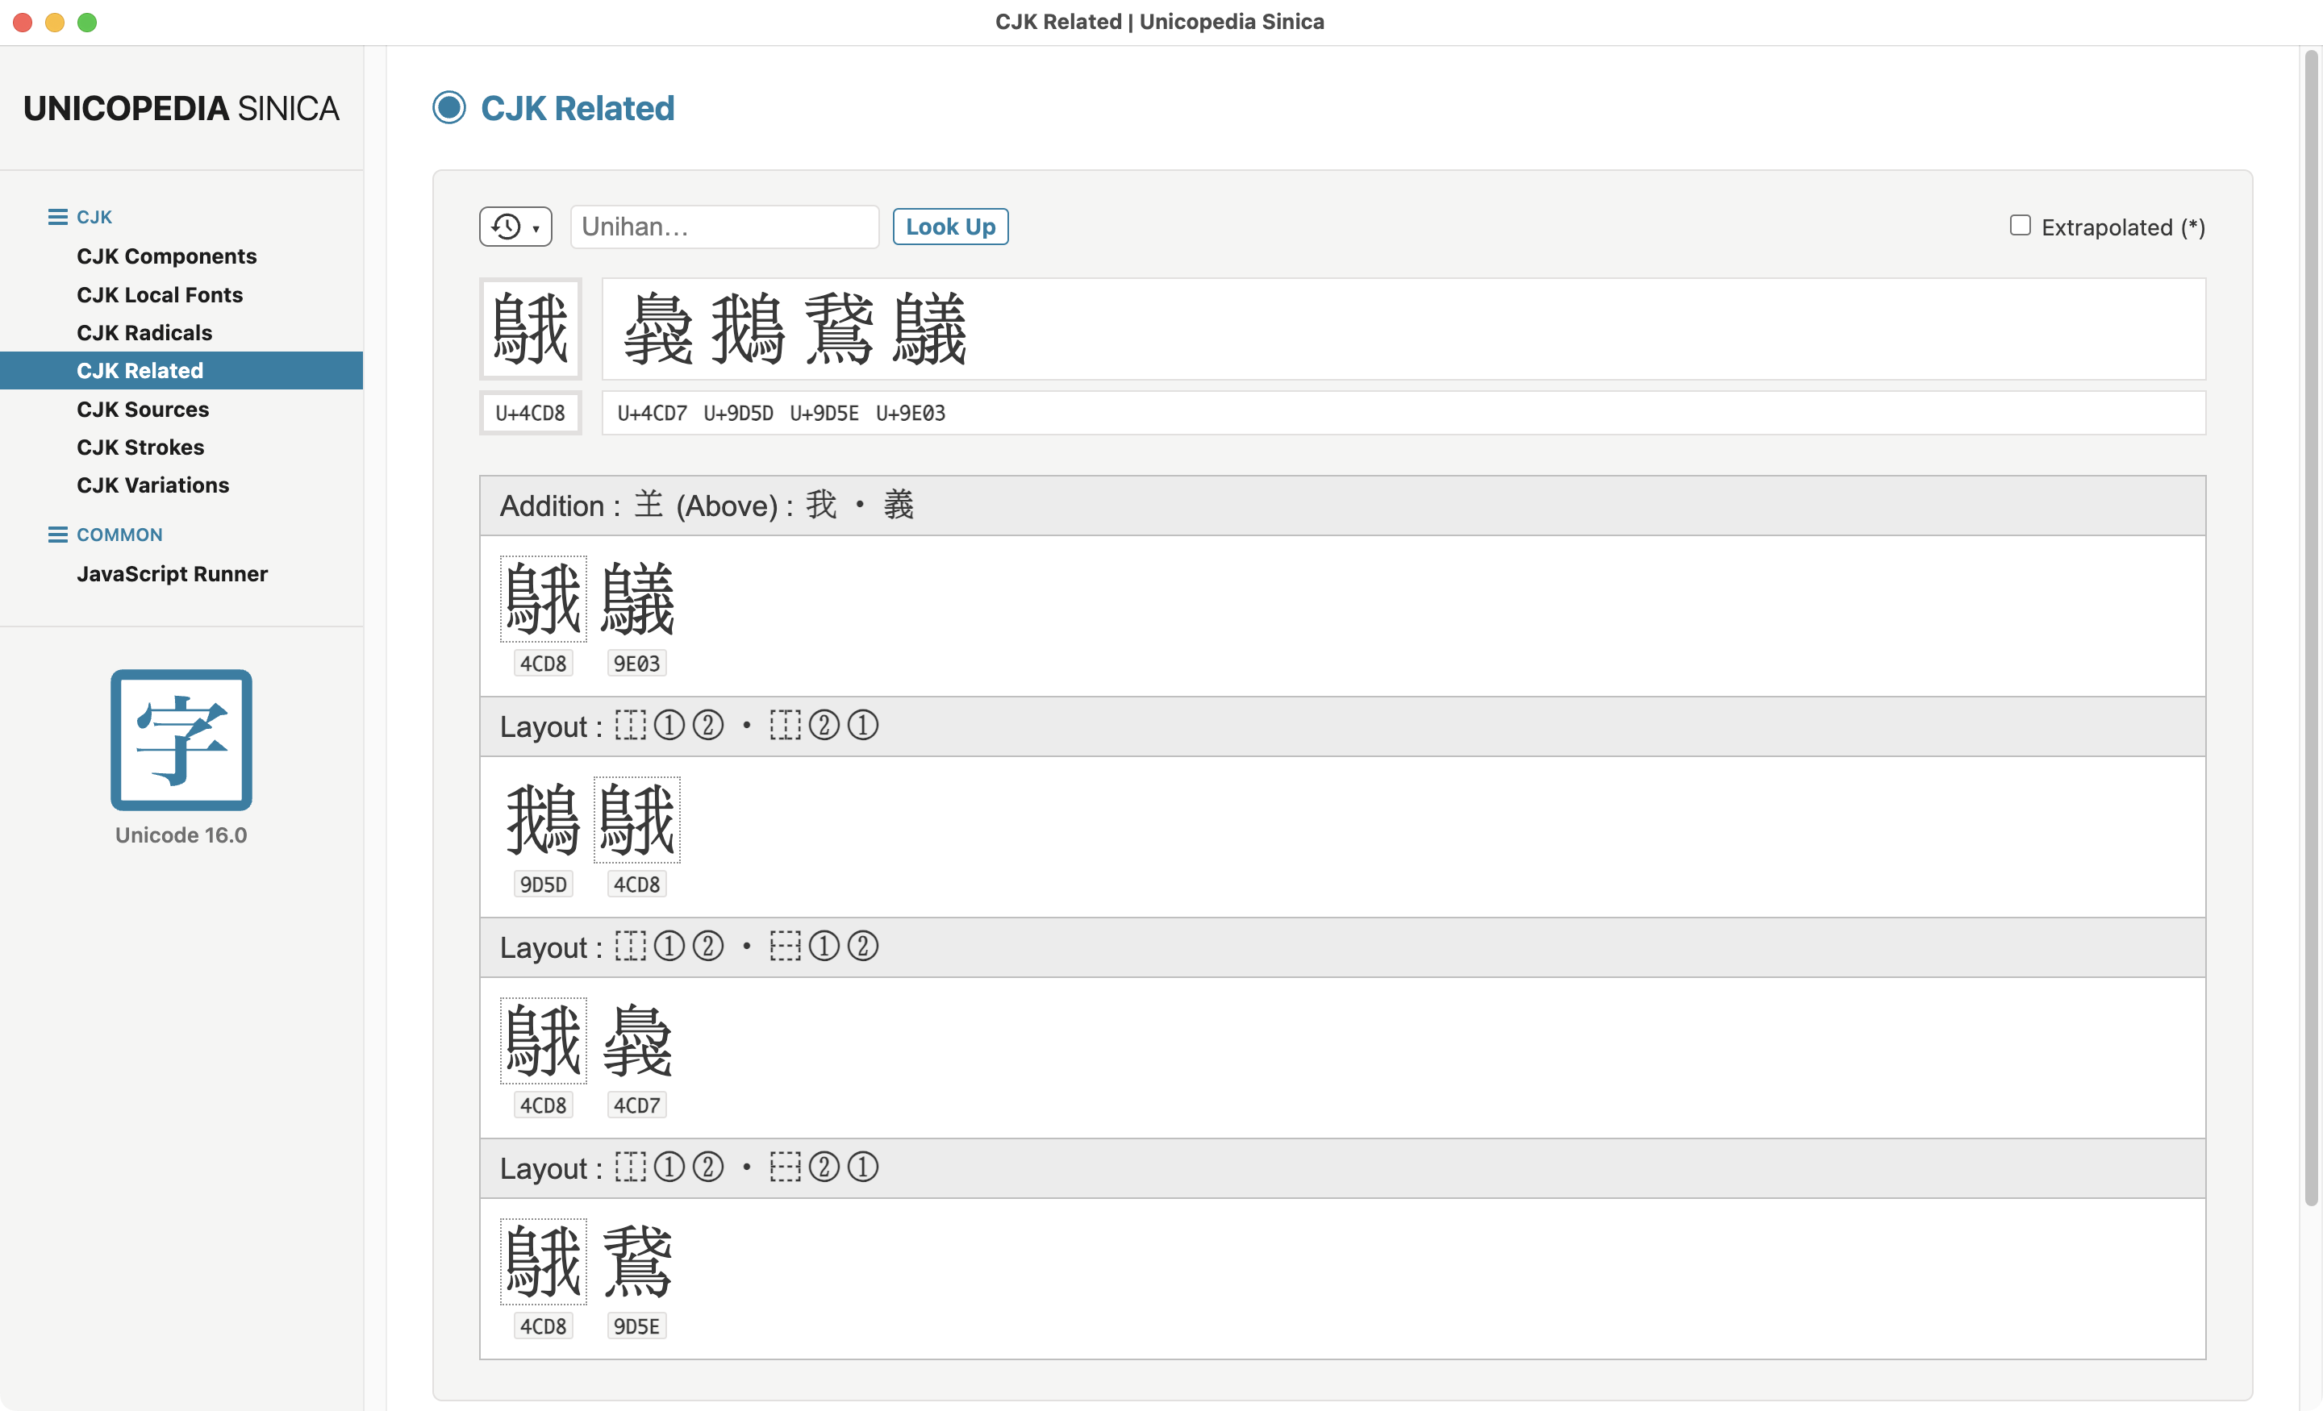Select related glyph U+4CD7 in results row
The image size is (2323, 1411).
pyautogui.click(x=659, y=329)
